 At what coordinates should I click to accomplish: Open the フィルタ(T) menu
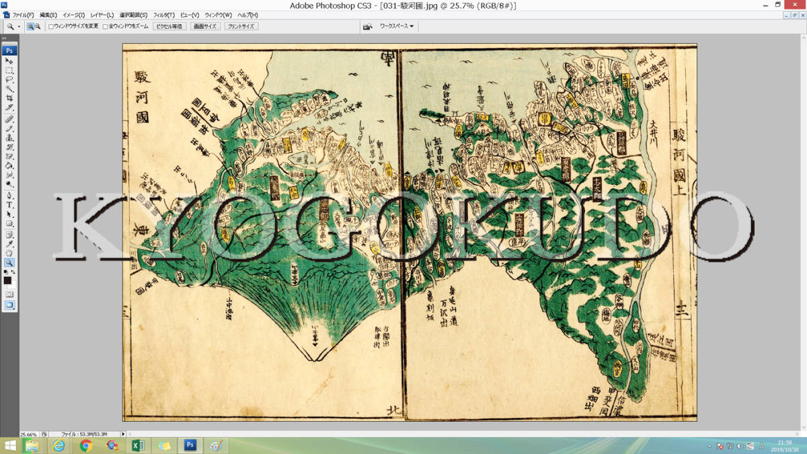pos(164,15)
